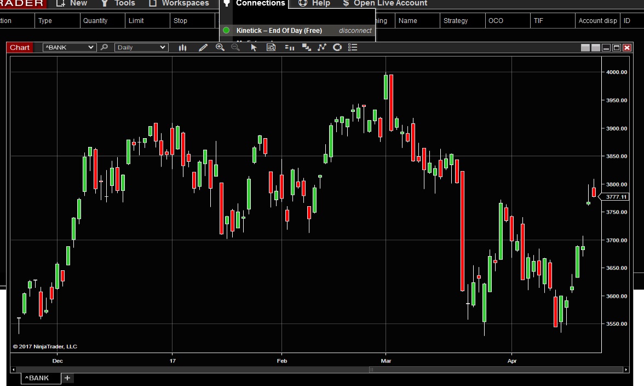Open the drawing tools pencil icon
The width and height of the screenshot is (644, 386).
(x=203, y=48)
